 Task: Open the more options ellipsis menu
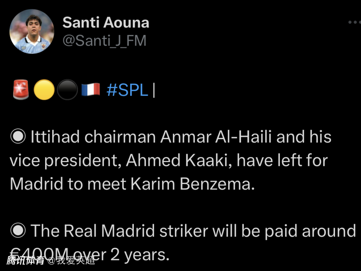pyautogui.click(x=355, y=23)
